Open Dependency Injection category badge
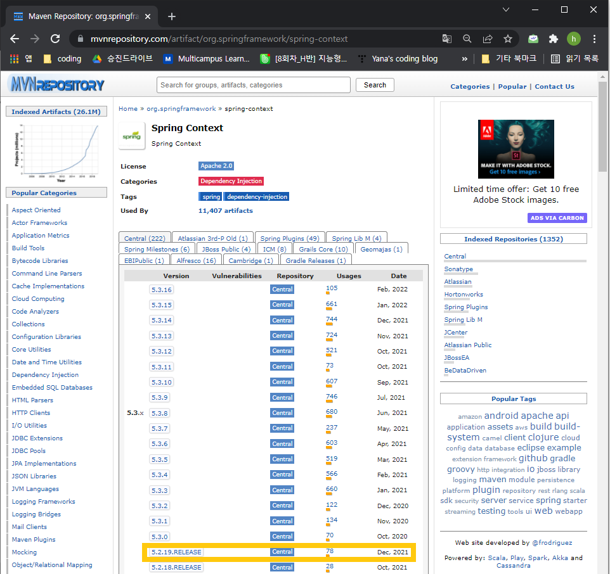The width and height of the screenshot is (610, 574). [231, 181]
